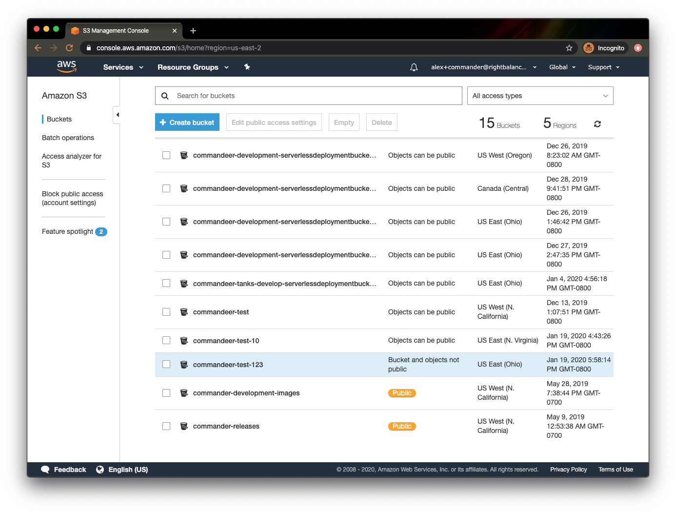676x513 pixels.
Task: Check the box for commandeer-test bucket
Action: point(166,312)
